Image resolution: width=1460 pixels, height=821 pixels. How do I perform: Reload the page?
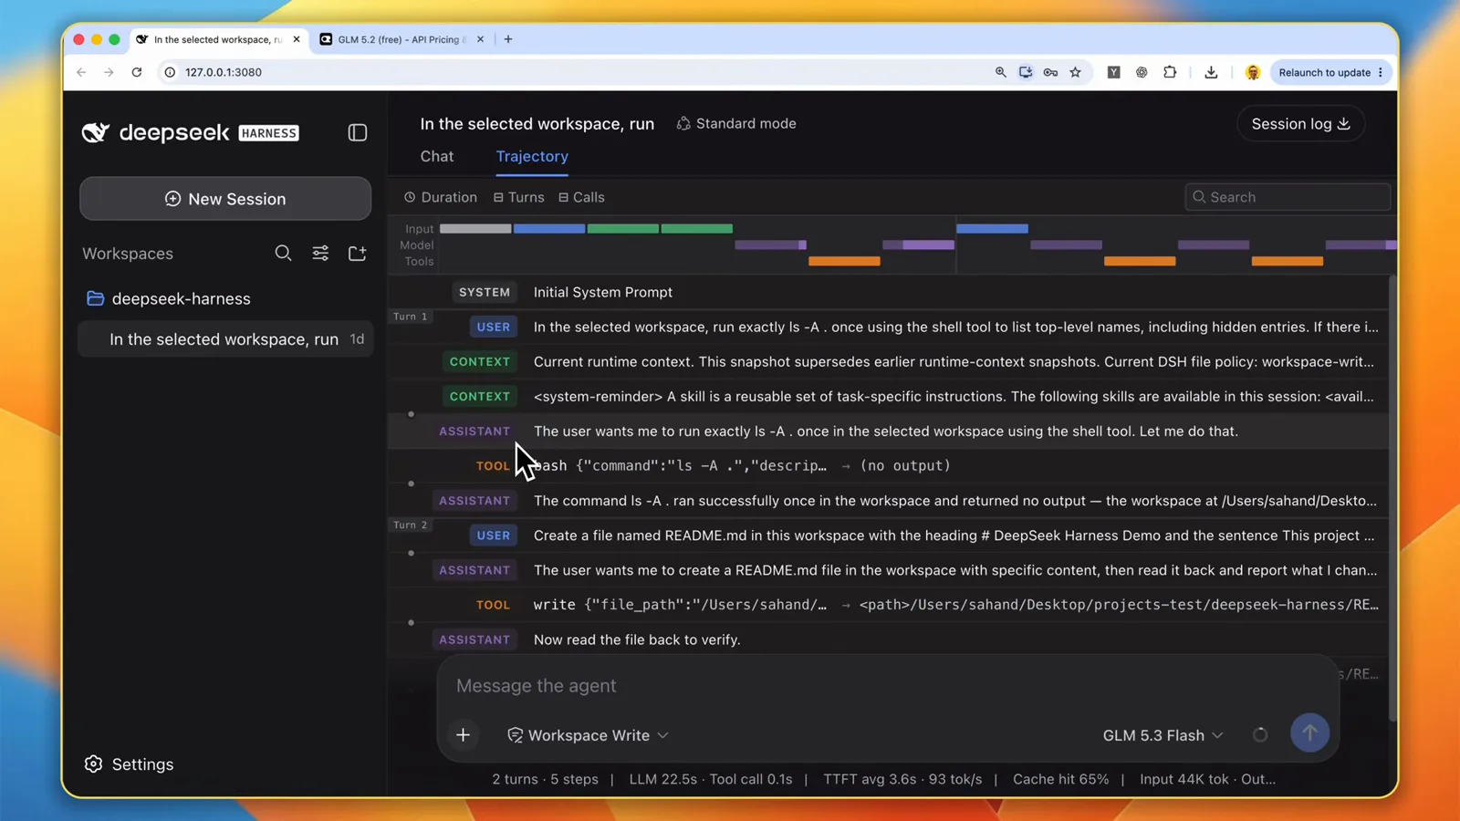137,72
